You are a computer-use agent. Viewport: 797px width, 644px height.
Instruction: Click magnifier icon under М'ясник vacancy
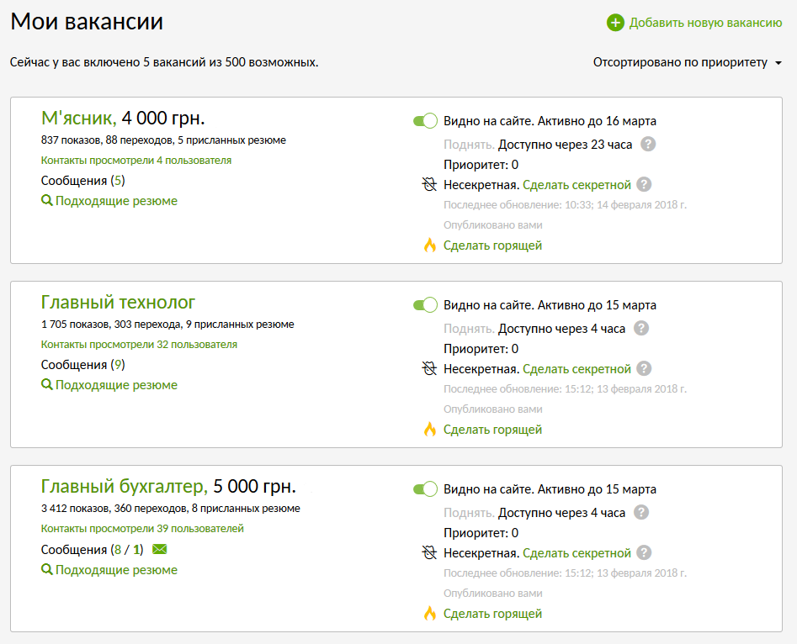tap(47, 201)
